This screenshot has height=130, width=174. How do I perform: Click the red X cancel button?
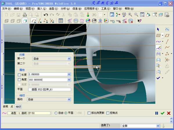coord(169,113)
